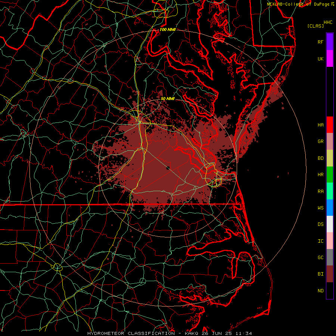336x336 pixels.
Task: Click the RF purple legend swatch
Action: point(330,42)
